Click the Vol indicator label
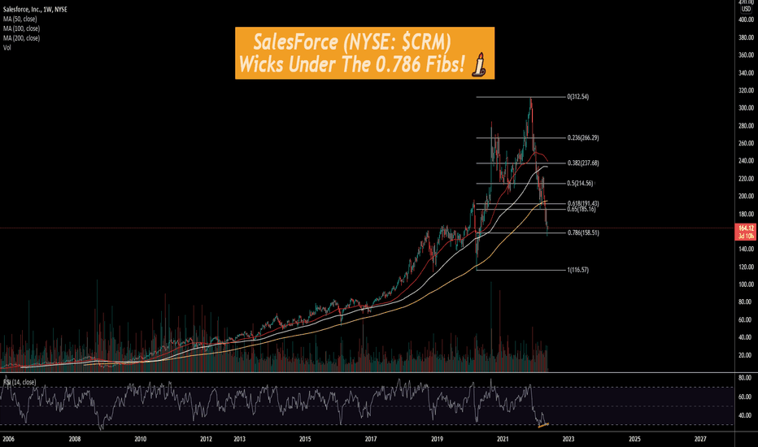Image resolution: width=758 pixels, height=447 pixels. pyautogui.click(x=7, y=48)
